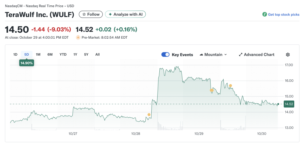Click the key event dot at the 16.00 peak after 10/29
The width and height of the screenshot is (305, 145).
coord(230,86)
